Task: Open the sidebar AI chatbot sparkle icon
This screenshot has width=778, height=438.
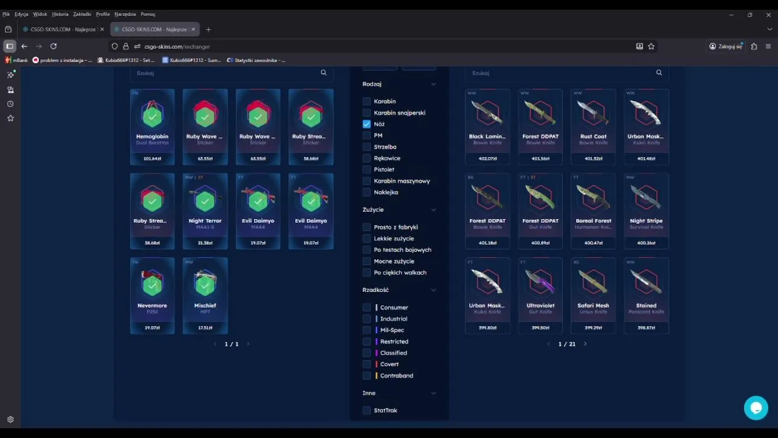Action: click(10, 74)
